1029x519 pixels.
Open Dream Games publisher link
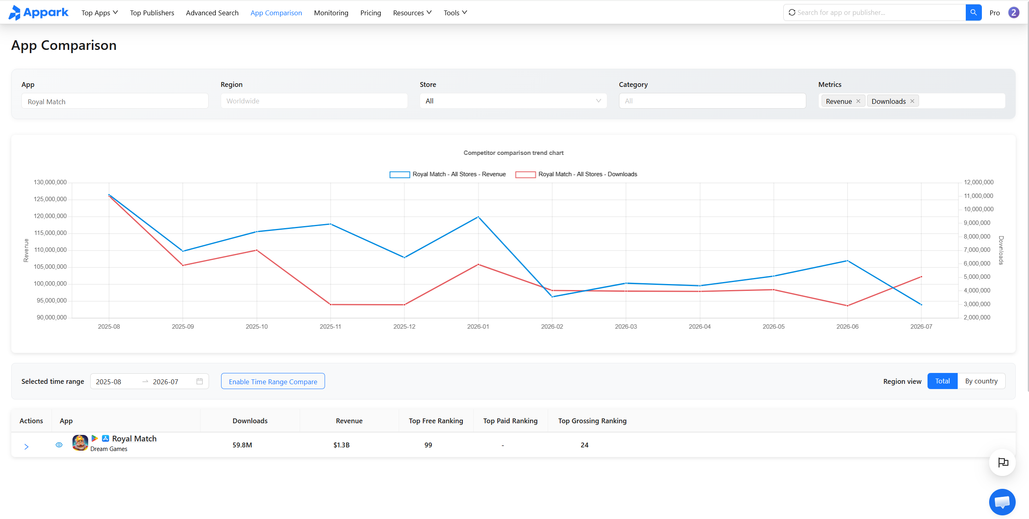pos(109,449)
